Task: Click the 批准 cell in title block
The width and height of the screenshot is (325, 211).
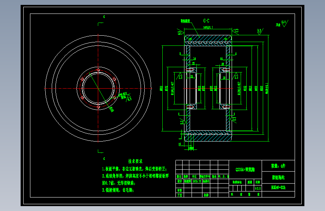Action: point(206,195)
